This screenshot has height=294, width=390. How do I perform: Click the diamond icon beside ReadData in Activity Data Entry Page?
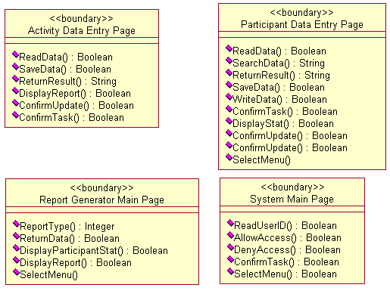(x=15, y=54)
